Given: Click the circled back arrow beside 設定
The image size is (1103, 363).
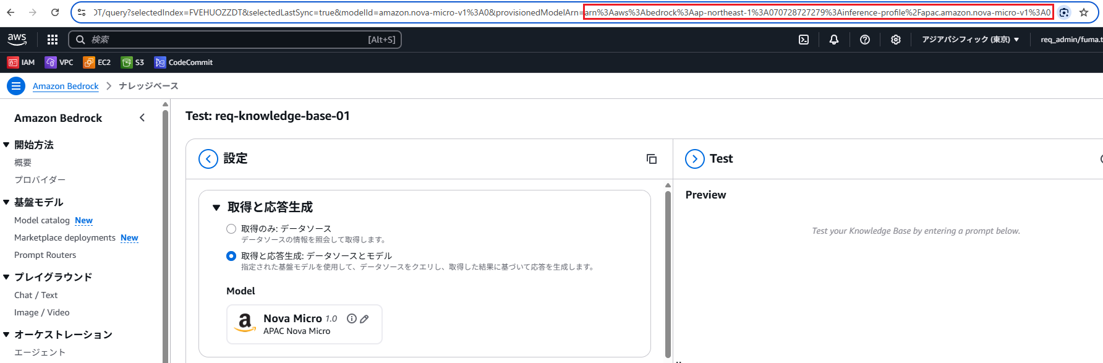Looking at the screenshot, I should (208, 159).
